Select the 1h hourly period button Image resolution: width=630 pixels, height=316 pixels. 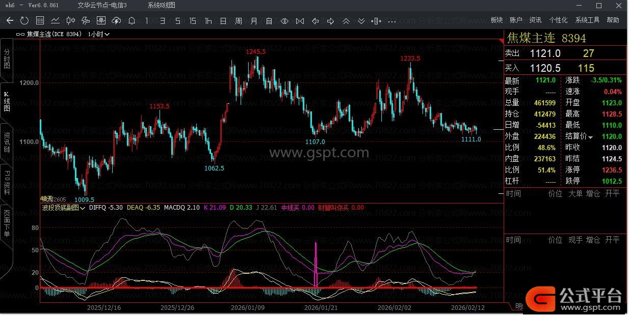(208, 21)
